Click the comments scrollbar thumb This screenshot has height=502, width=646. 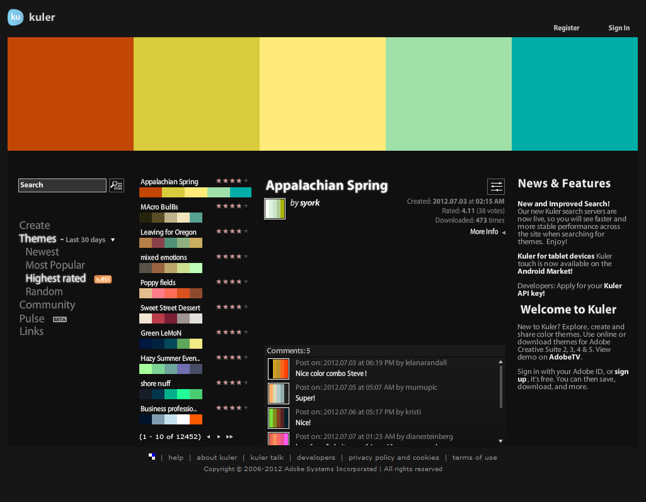tap(501, 387)
